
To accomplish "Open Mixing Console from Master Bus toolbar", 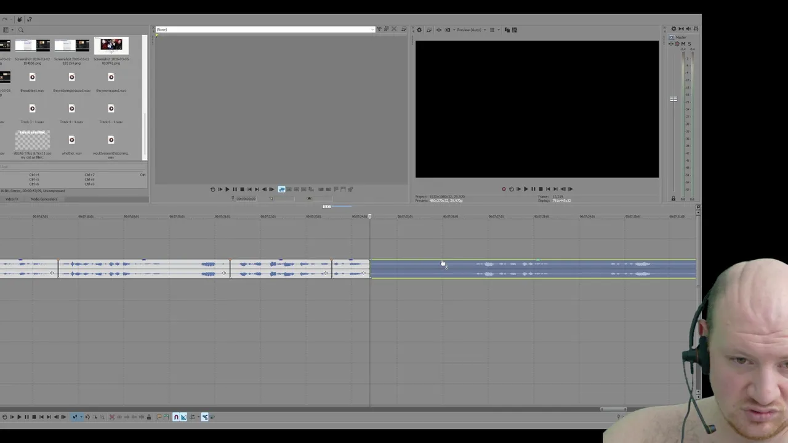I will 696,29.
